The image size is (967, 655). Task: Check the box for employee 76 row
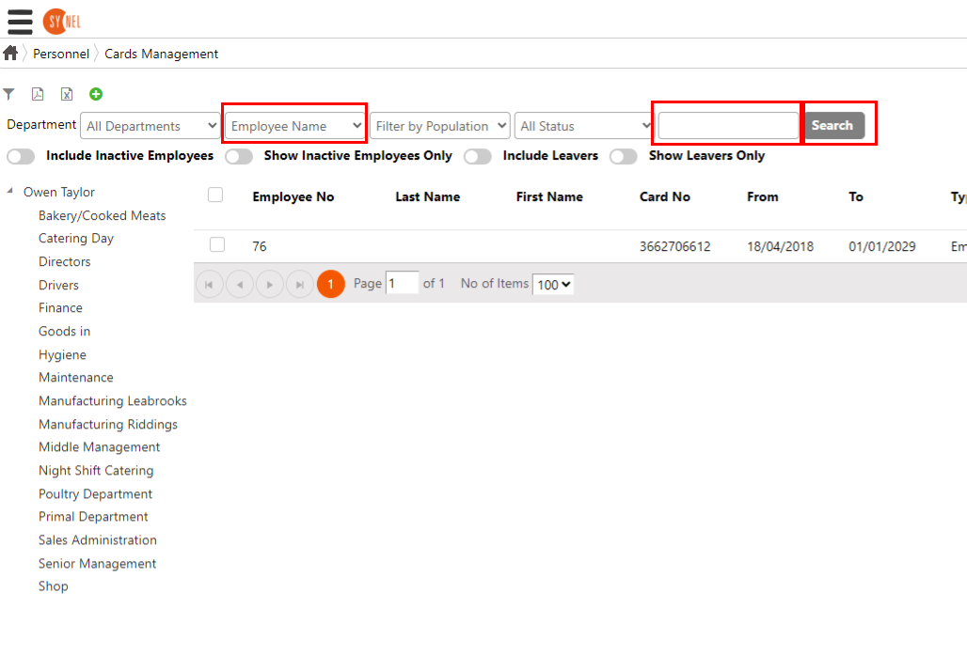click(217, 245)
